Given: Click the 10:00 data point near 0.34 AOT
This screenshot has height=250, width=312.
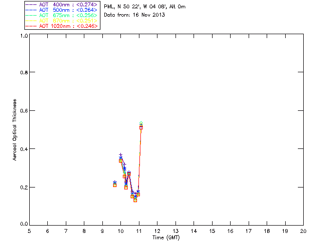Looking at the screenshot, I should pos(120,161).
